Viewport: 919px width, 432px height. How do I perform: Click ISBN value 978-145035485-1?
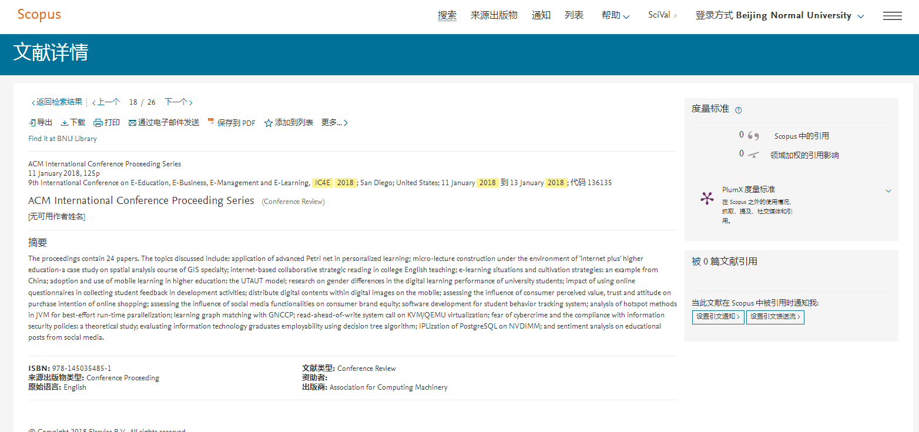(x=81, y=369)
